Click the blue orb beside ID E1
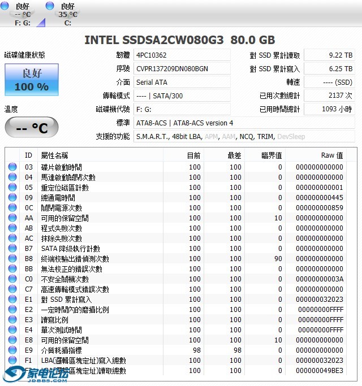This screenshot has height=386, width=362. pos(12,300)
